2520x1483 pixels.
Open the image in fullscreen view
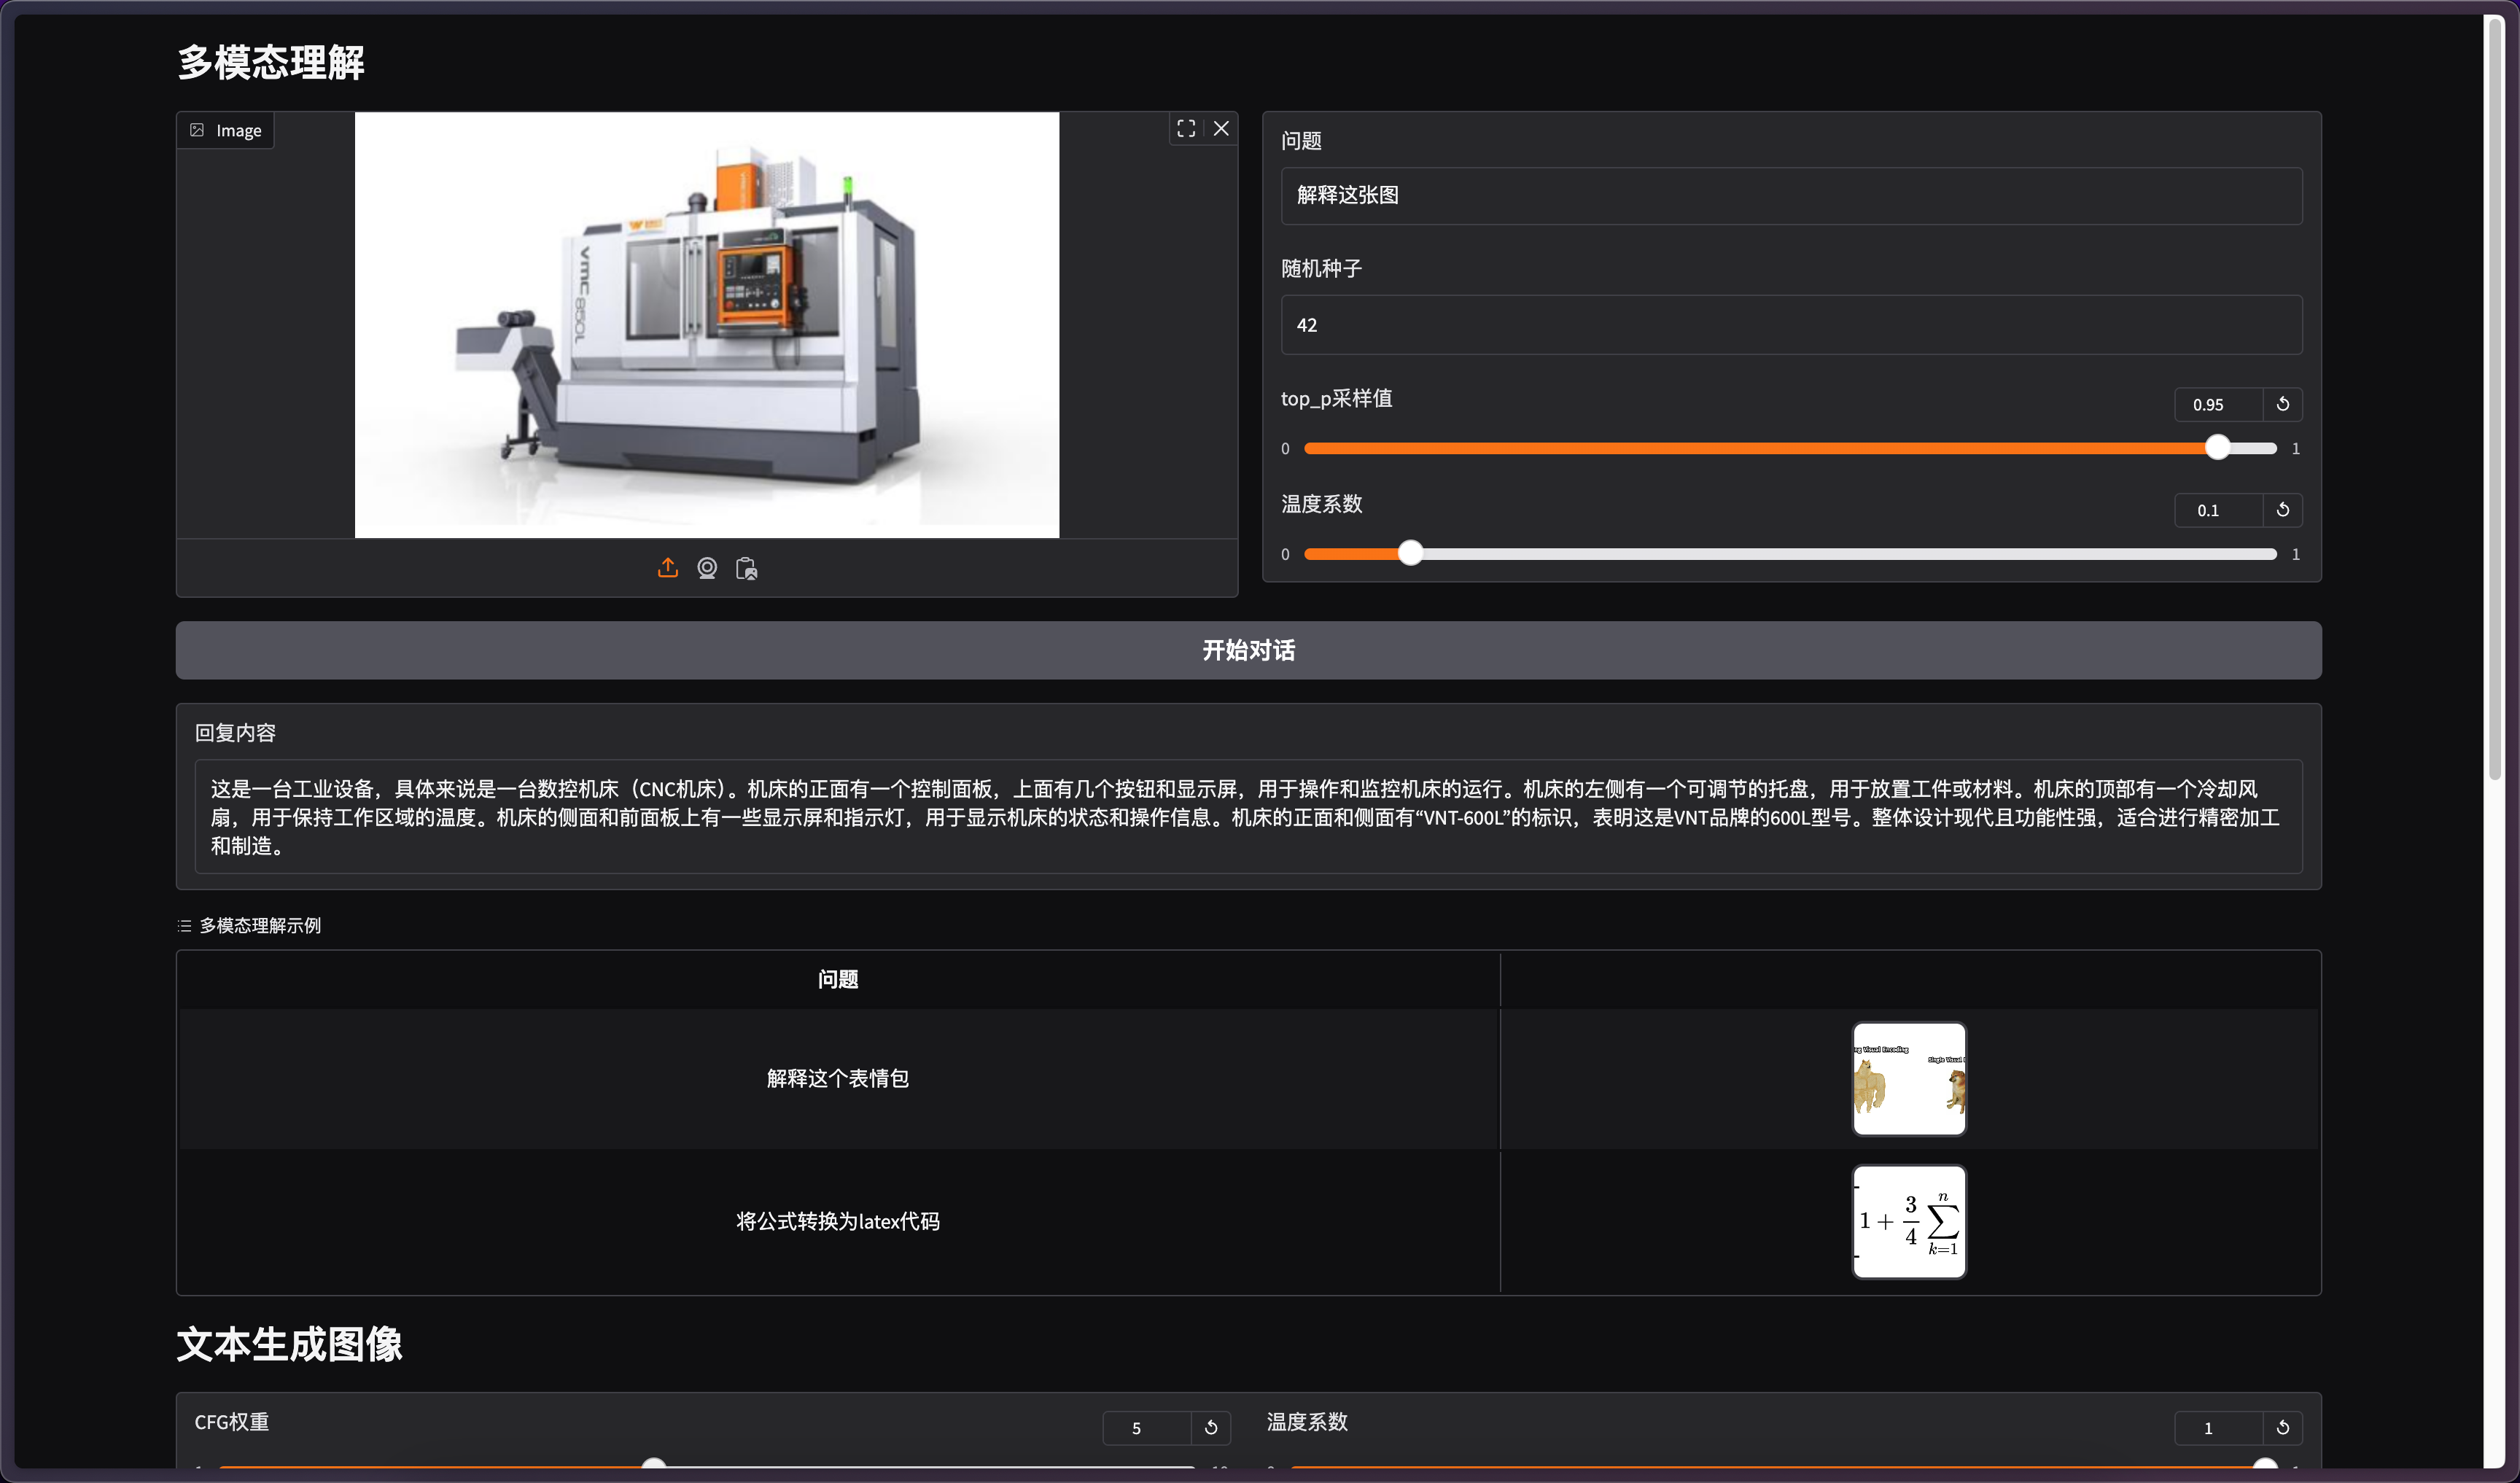[x=1186, y=128]
